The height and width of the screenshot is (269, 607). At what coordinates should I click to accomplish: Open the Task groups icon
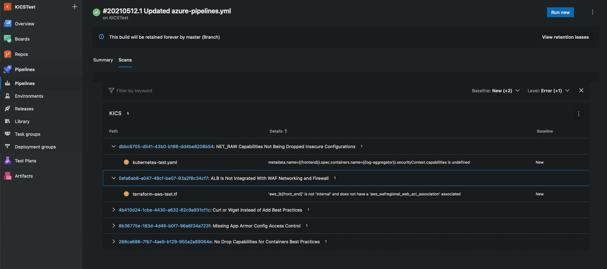[8, 134]
